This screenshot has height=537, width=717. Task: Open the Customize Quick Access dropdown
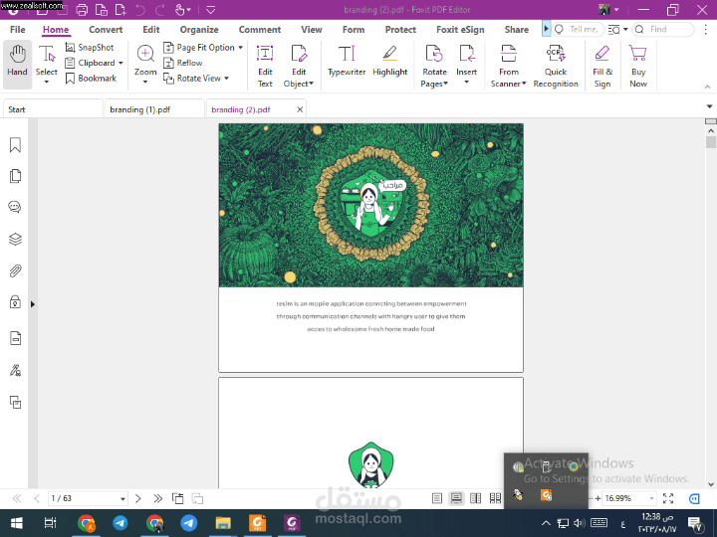[x=210, y=10]
